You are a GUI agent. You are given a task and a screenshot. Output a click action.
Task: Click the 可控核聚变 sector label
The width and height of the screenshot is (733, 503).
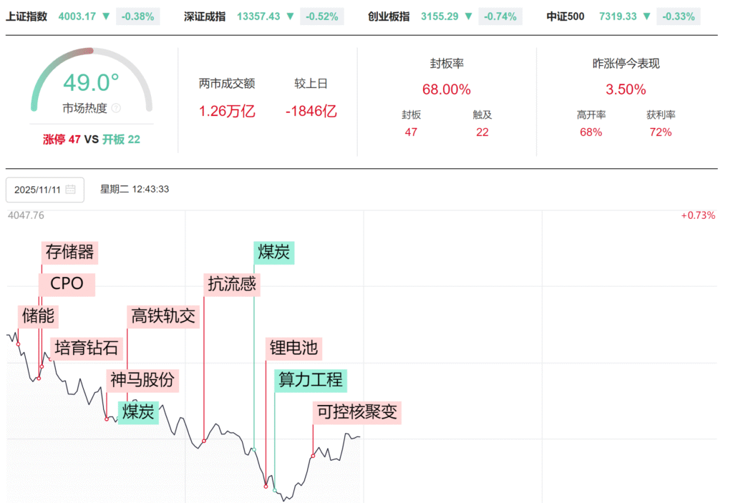tap(356, 412)
